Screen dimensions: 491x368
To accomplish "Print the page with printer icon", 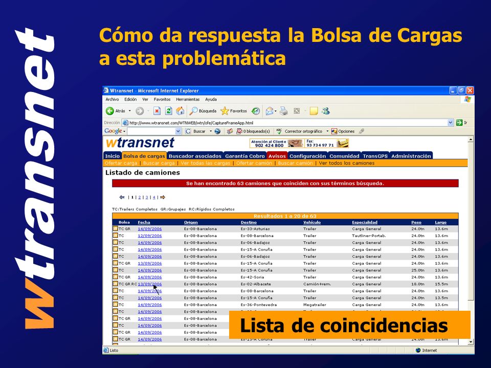I will [284, 111].
